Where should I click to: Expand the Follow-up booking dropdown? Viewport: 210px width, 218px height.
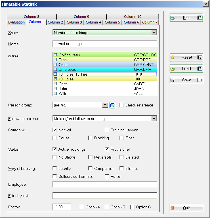[154, 119]
